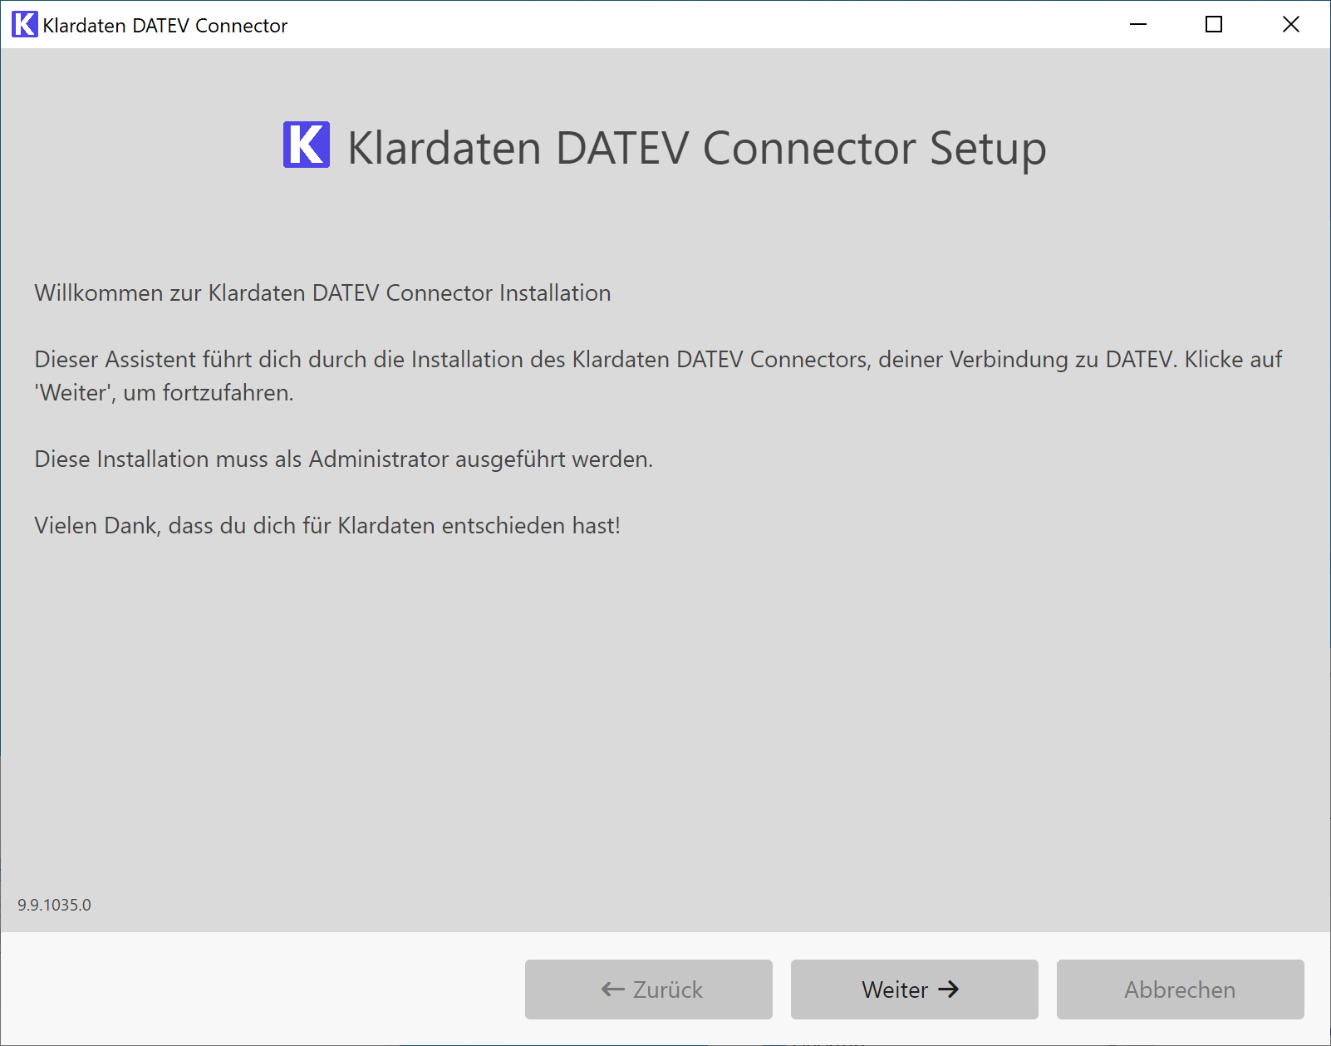This screenshot has height=1046, width=1331.
Task: Click the word "Setup" in the heading
Action: 987,149
